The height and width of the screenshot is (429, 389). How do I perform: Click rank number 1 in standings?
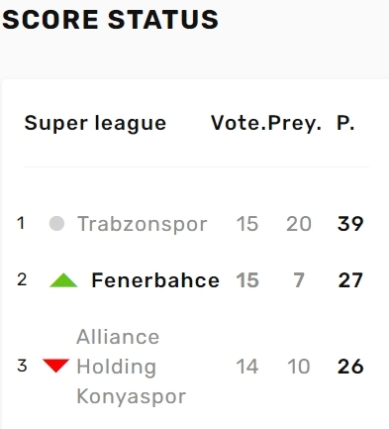[21, 223]
